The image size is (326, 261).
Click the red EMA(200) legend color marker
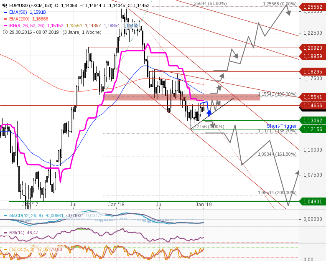point(5,19)
